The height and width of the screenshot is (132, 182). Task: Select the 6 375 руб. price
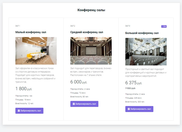134,83
